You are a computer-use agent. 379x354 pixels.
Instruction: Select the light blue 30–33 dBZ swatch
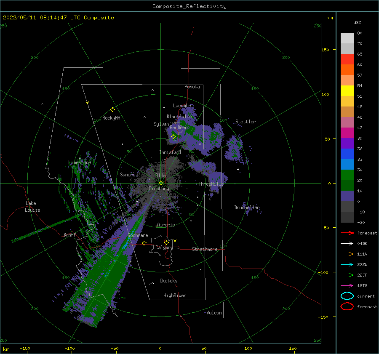pos(347,165)
